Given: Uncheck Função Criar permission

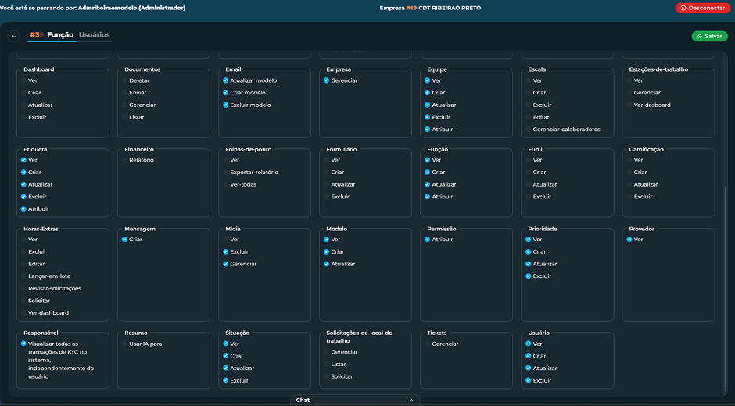Looking at the screenshot, I should [x=427, y=173].
